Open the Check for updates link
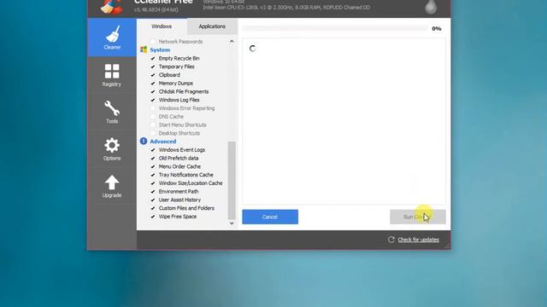Image resolution: width=547 pixels, height=307 pixels. (x=418, y=240)
